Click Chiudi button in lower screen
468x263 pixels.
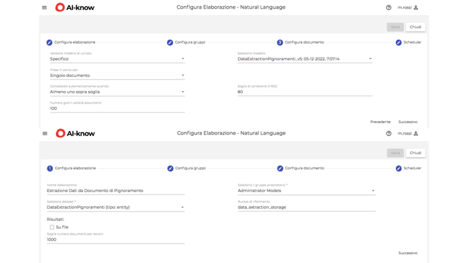(415, 153)
